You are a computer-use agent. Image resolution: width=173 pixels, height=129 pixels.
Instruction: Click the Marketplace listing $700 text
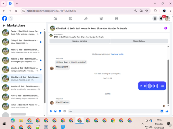pyautogui.click(x=79, y=37)
